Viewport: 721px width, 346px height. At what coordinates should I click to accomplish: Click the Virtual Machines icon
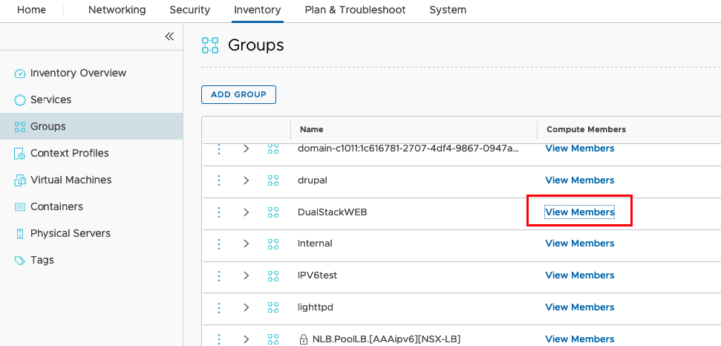pyautogui.click(x=20, y=180)
